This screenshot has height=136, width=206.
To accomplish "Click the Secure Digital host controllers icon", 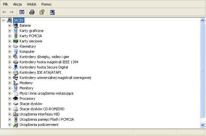I will tap(16, 67).
